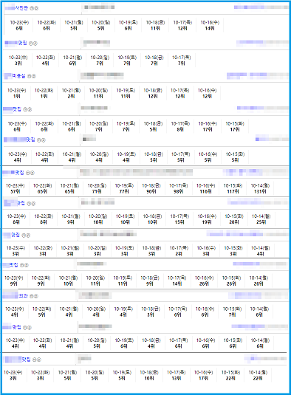
Task: Click first circular icon beside 외과 keyword
Action: pyautogui.click(x=32, y=296)
